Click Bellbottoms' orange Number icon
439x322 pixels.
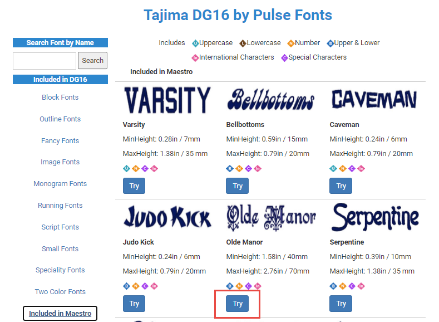click(239, 168)
